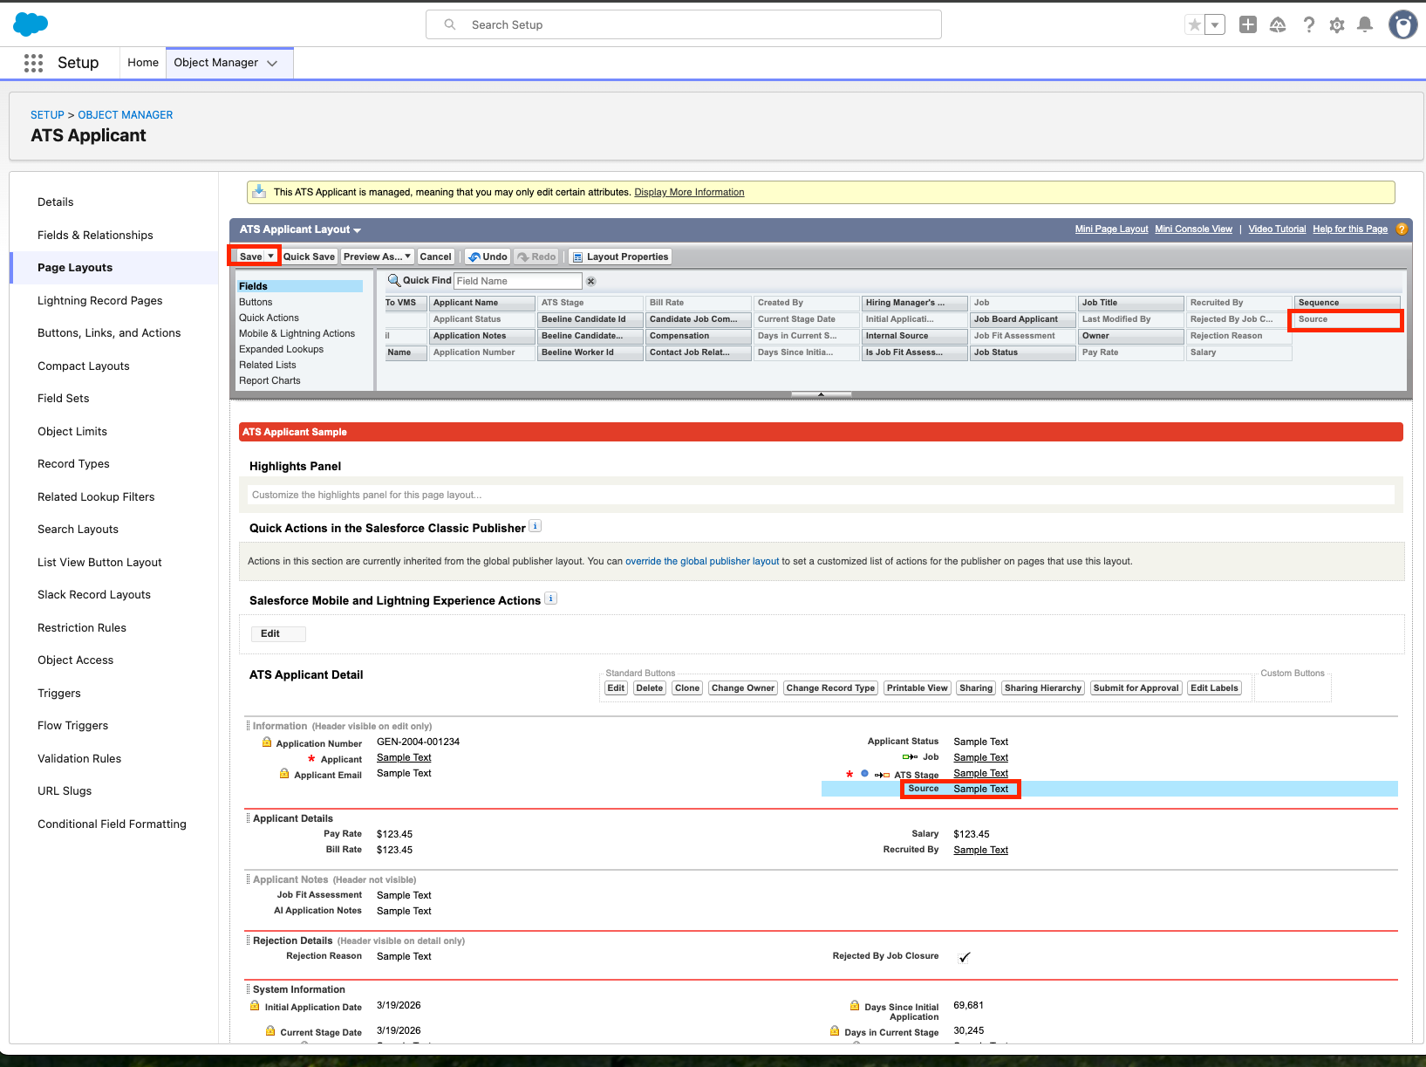Open the Object Manager tab chevron
This screenshot has width=1426, height=1067.
[x=272, y=63]
